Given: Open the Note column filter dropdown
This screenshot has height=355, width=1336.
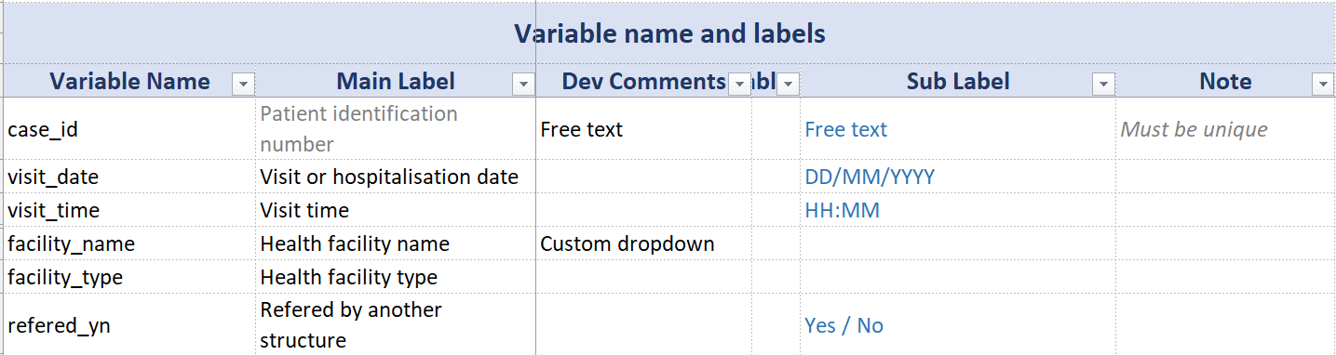Looking at the screenshot, I should [x=1322, y=85].
